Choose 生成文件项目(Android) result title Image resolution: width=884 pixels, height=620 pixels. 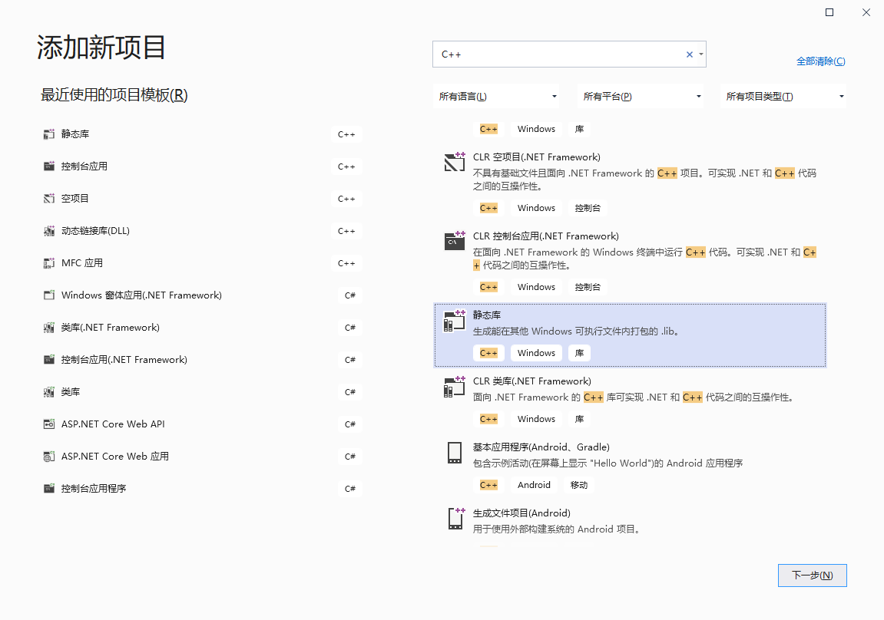coord(521,513)
